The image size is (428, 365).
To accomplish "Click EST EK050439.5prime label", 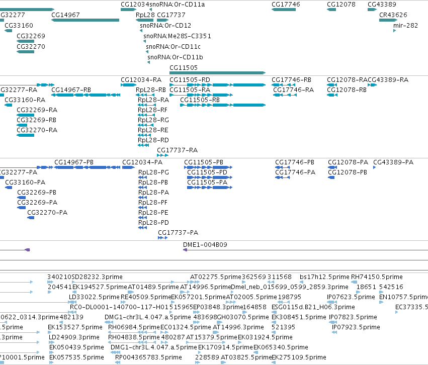I will click(x=76, y=347).
